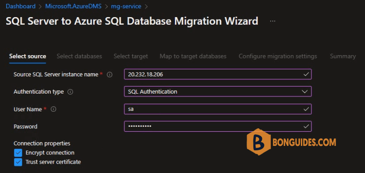Click the User Name field label
365x173 pixels.
pos(28,109)
